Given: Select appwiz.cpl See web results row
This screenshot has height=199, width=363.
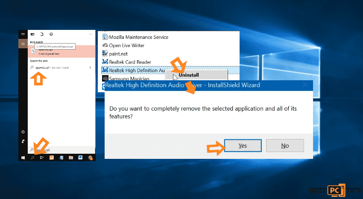Looking at the screenshot, I should coord(61,67).
